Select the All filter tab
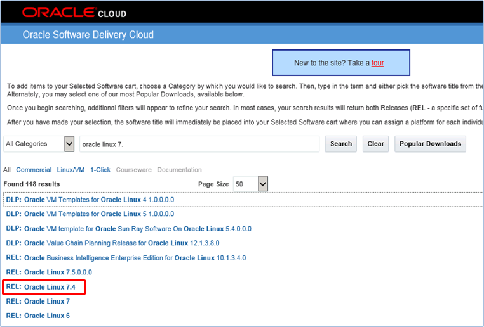Viewport: 484px width, 327px height. tap(7, 170)
